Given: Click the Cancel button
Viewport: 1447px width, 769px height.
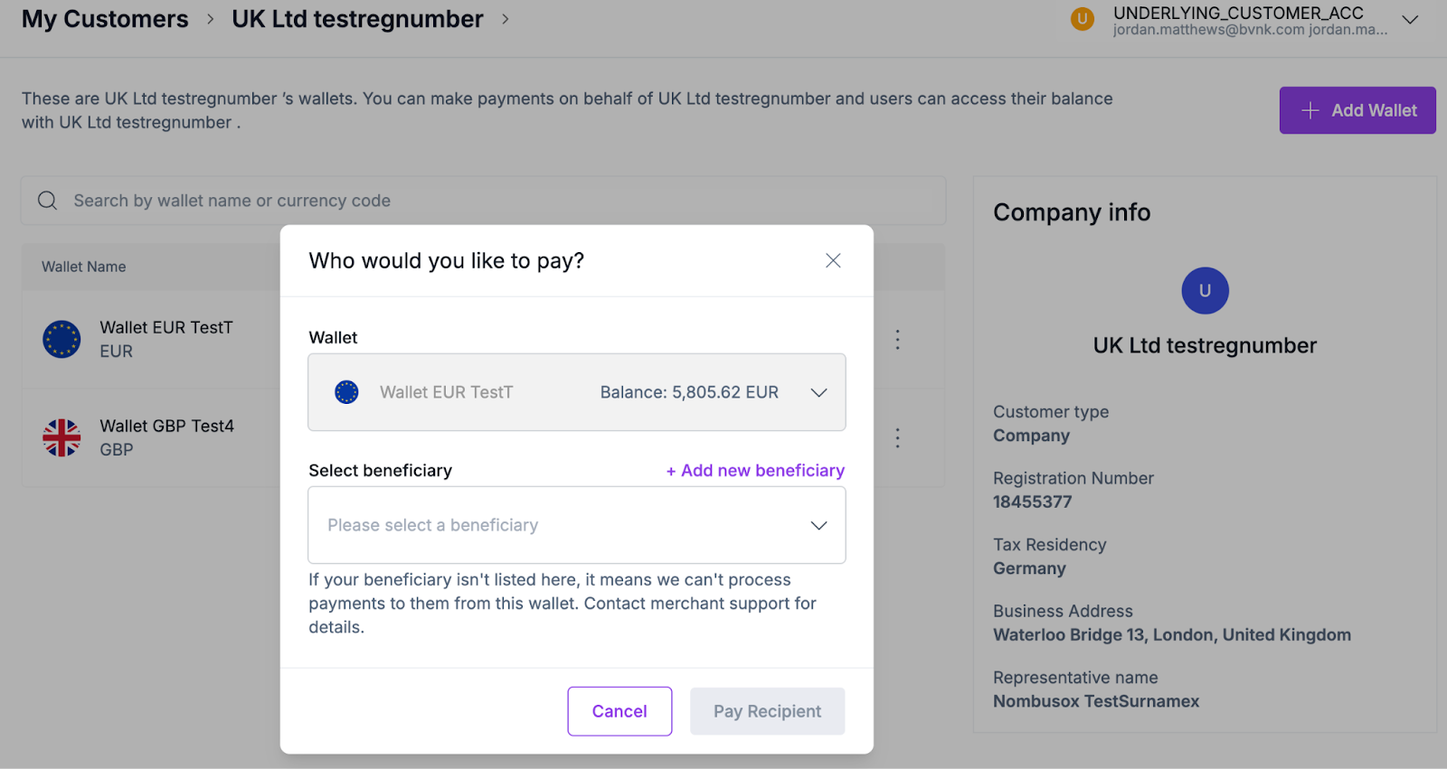Looking at the screenshot, I should tap(619, 711).
